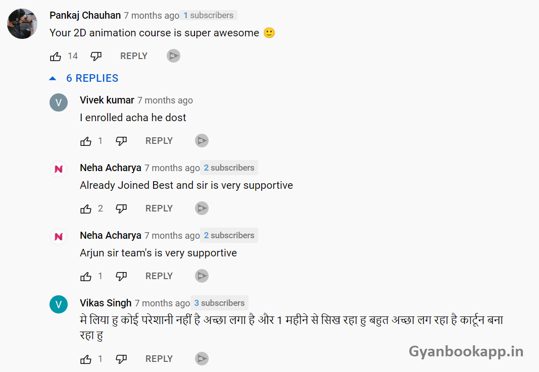Screen dimensions: 539x372
Task: Reply to Pankaj Chauhan's comment
Action: coord(133,56)
